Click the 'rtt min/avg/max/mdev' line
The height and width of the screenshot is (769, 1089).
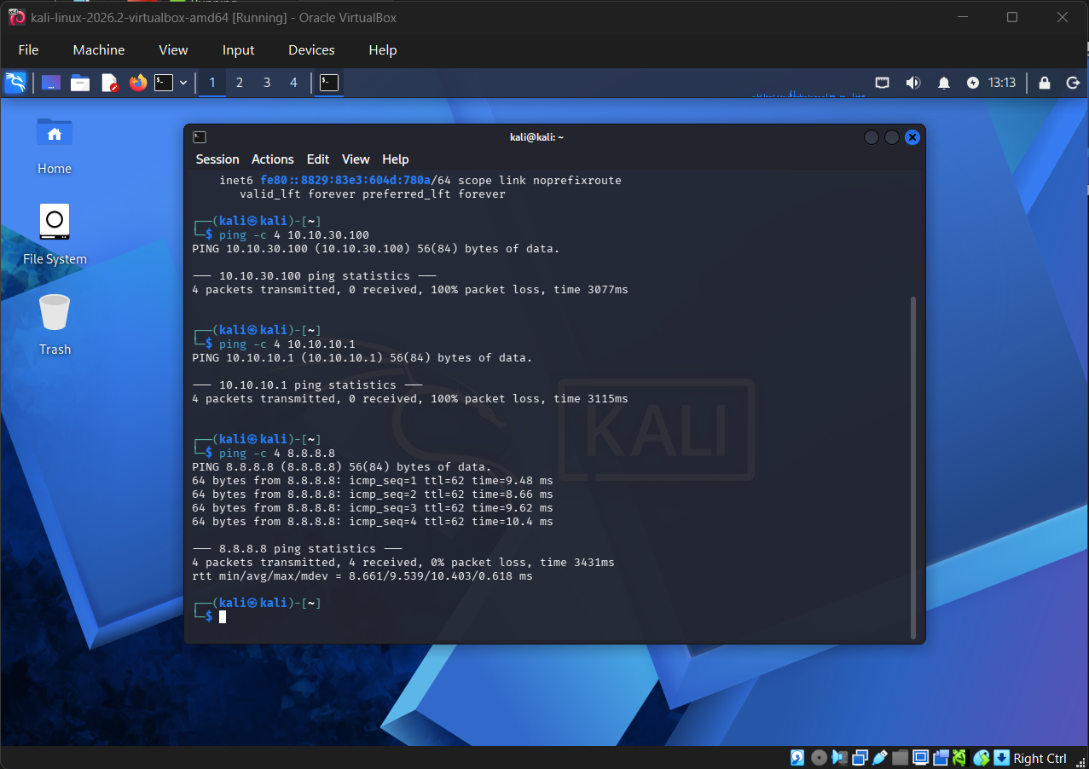pyautogui.click(x=362, y=576)
